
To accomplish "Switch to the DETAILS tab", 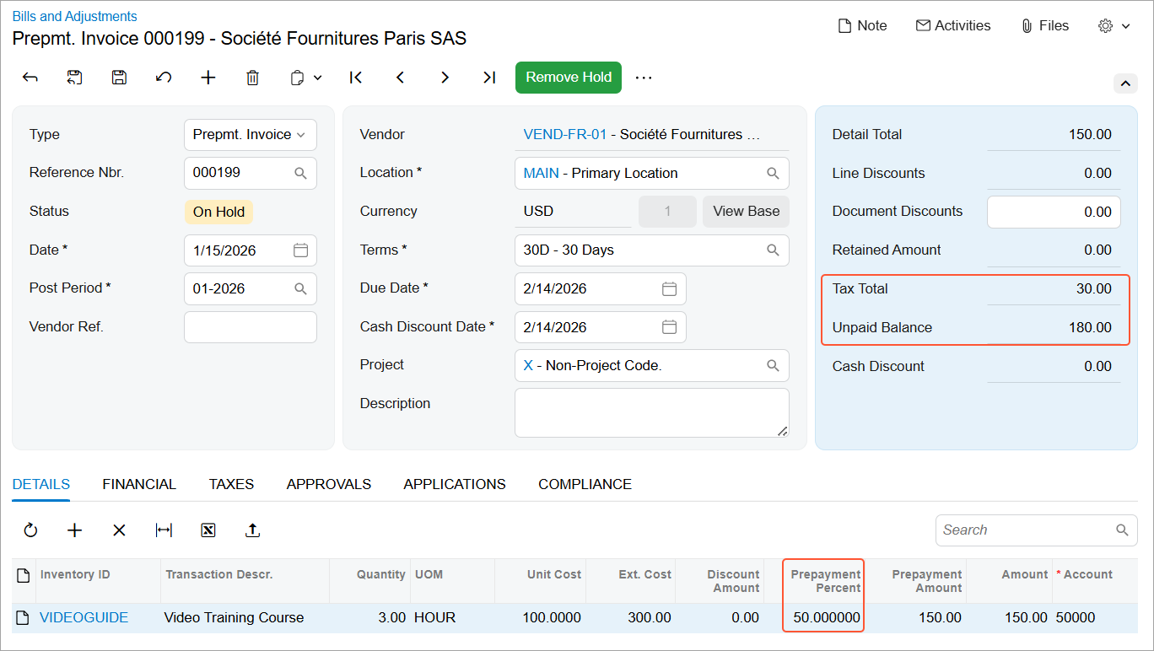I will (41, 484).
